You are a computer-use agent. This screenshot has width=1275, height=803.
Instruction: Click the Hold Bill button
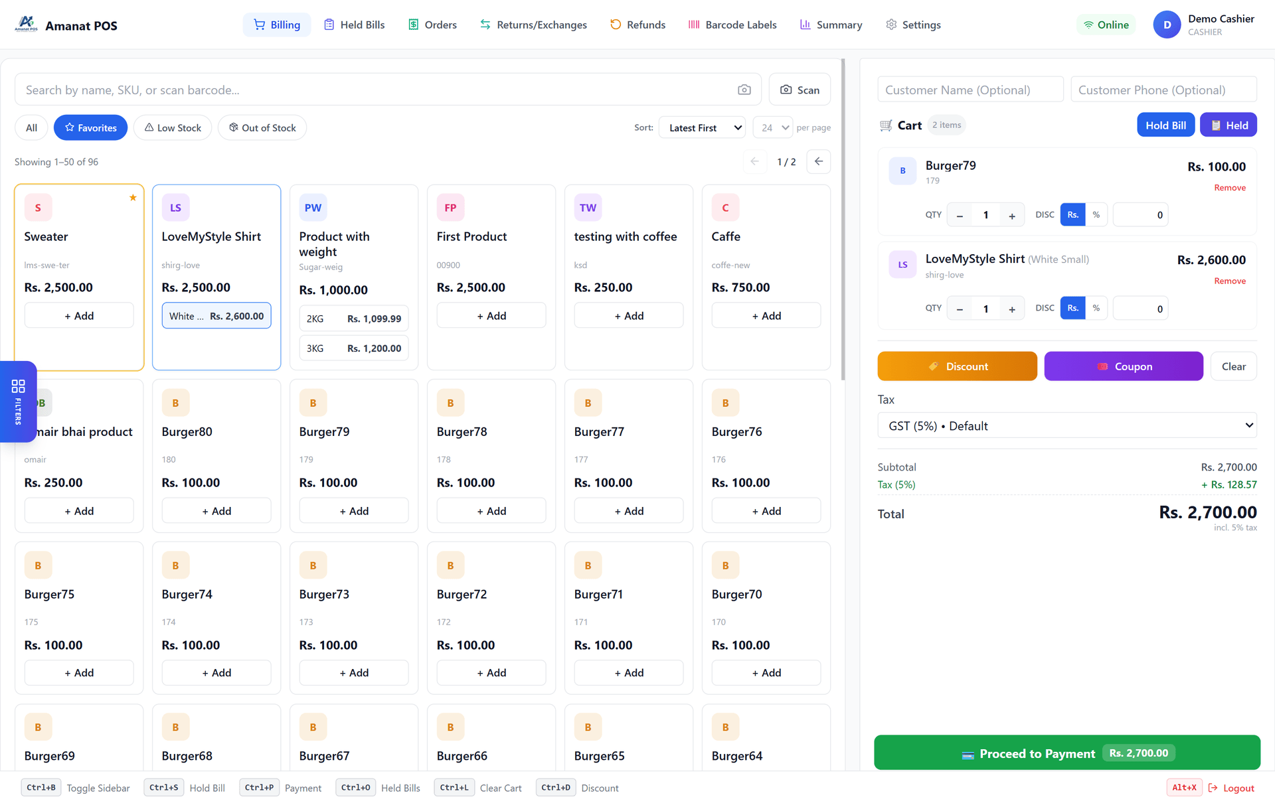click(1165, 125)
